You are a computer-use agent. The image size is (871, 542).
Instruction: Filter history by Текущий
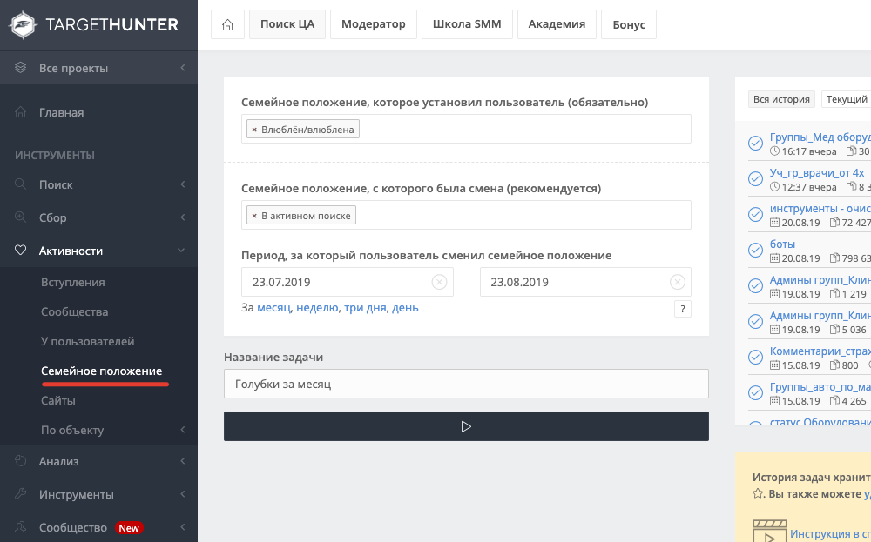pos(846,99)
